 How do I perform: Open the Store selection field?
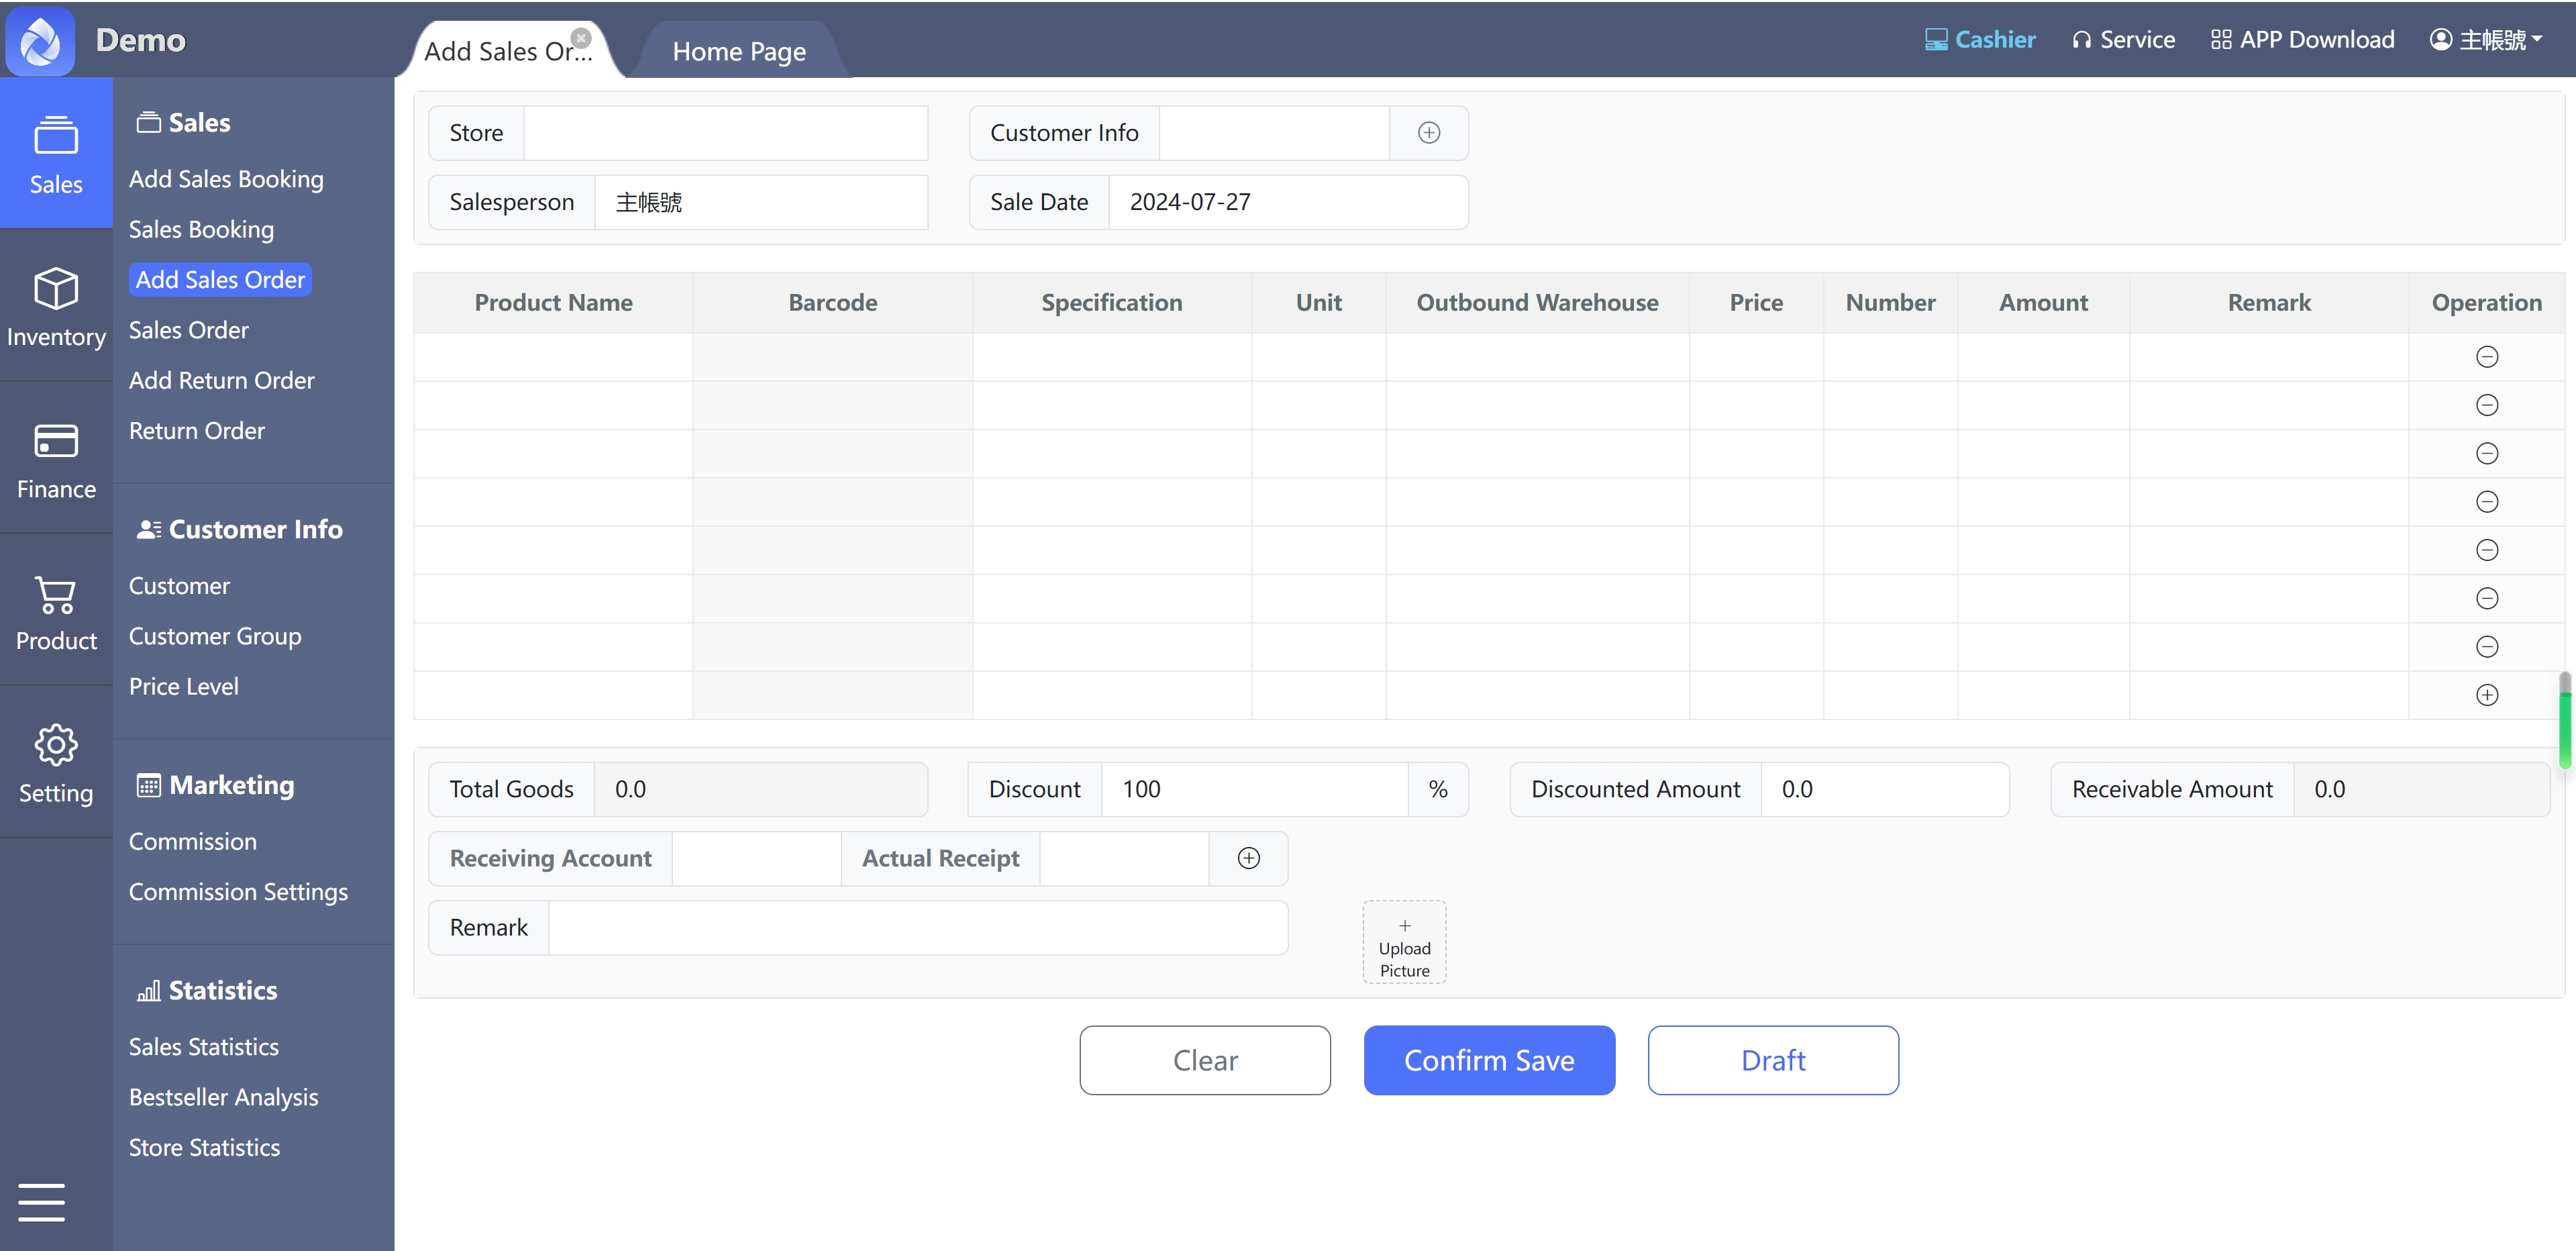(725, 133)
